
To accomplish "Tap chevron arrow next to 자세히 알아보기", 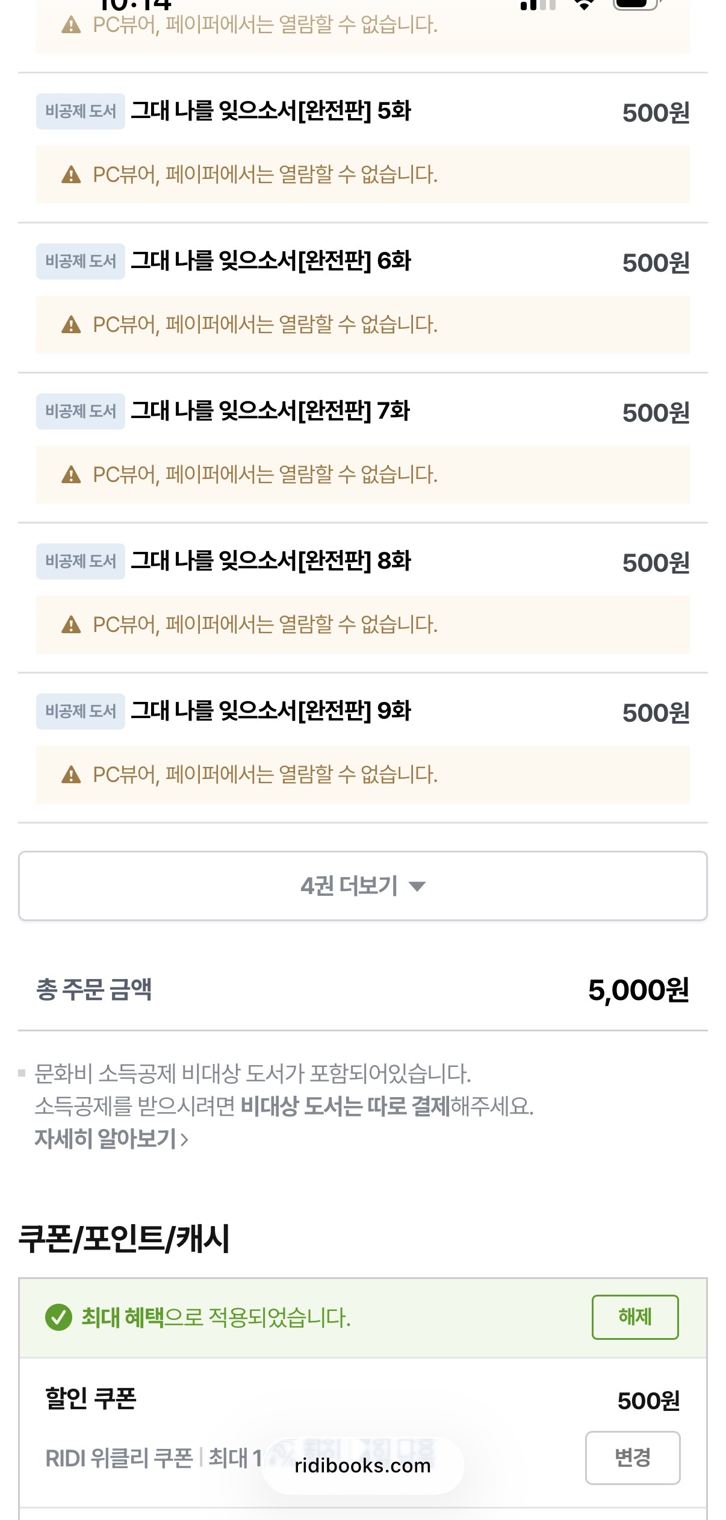I will click(x=184, y=1139).
